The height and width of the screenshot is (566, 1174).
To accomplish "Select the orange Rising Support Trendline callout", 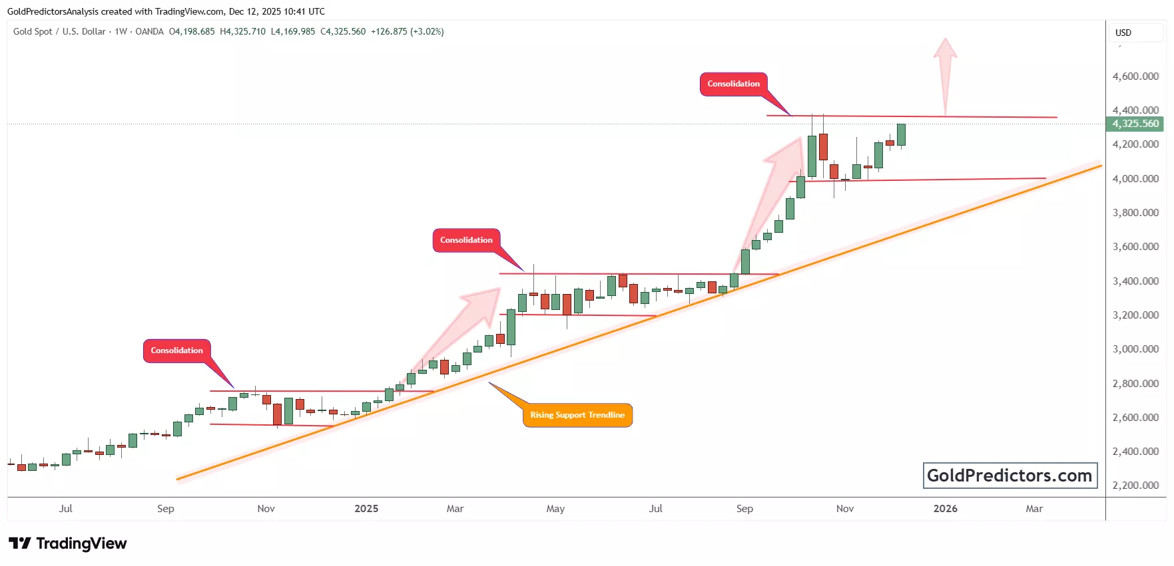I will click(x=577, y=415).
